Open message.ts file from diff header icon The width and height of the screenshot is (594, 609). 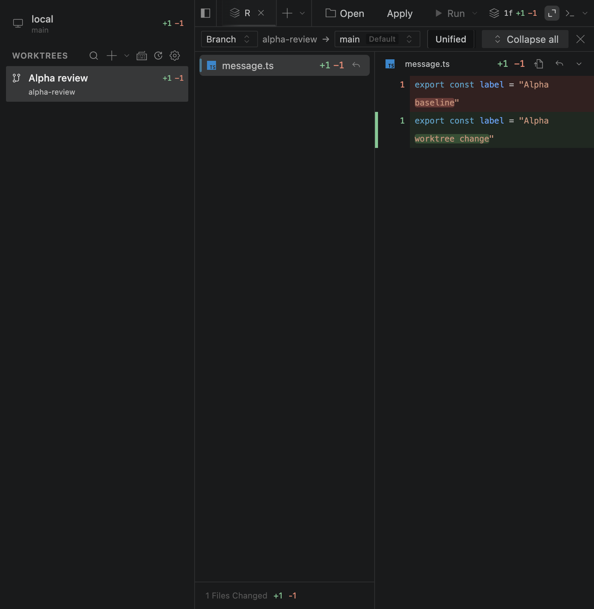point(539,64)
